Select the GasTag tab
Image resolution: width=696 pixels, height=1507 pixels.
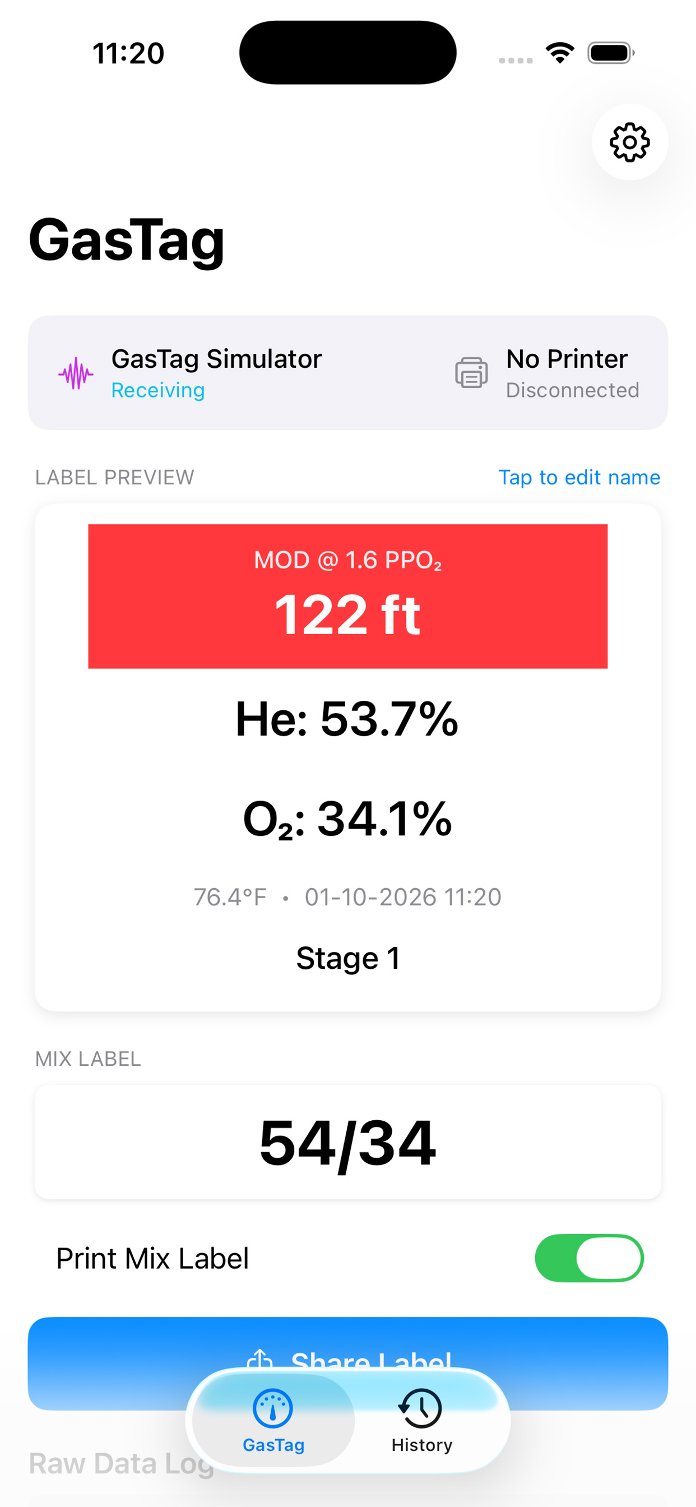[x=272, y=1427]
